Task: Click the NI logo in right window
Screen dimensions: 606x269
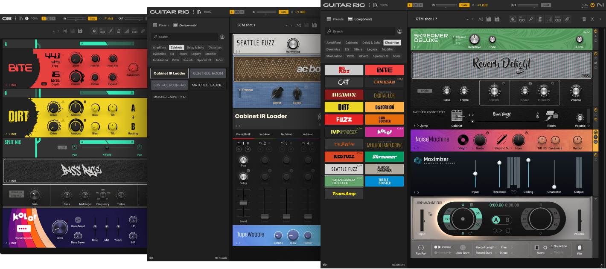Action: tap(600, 5)
